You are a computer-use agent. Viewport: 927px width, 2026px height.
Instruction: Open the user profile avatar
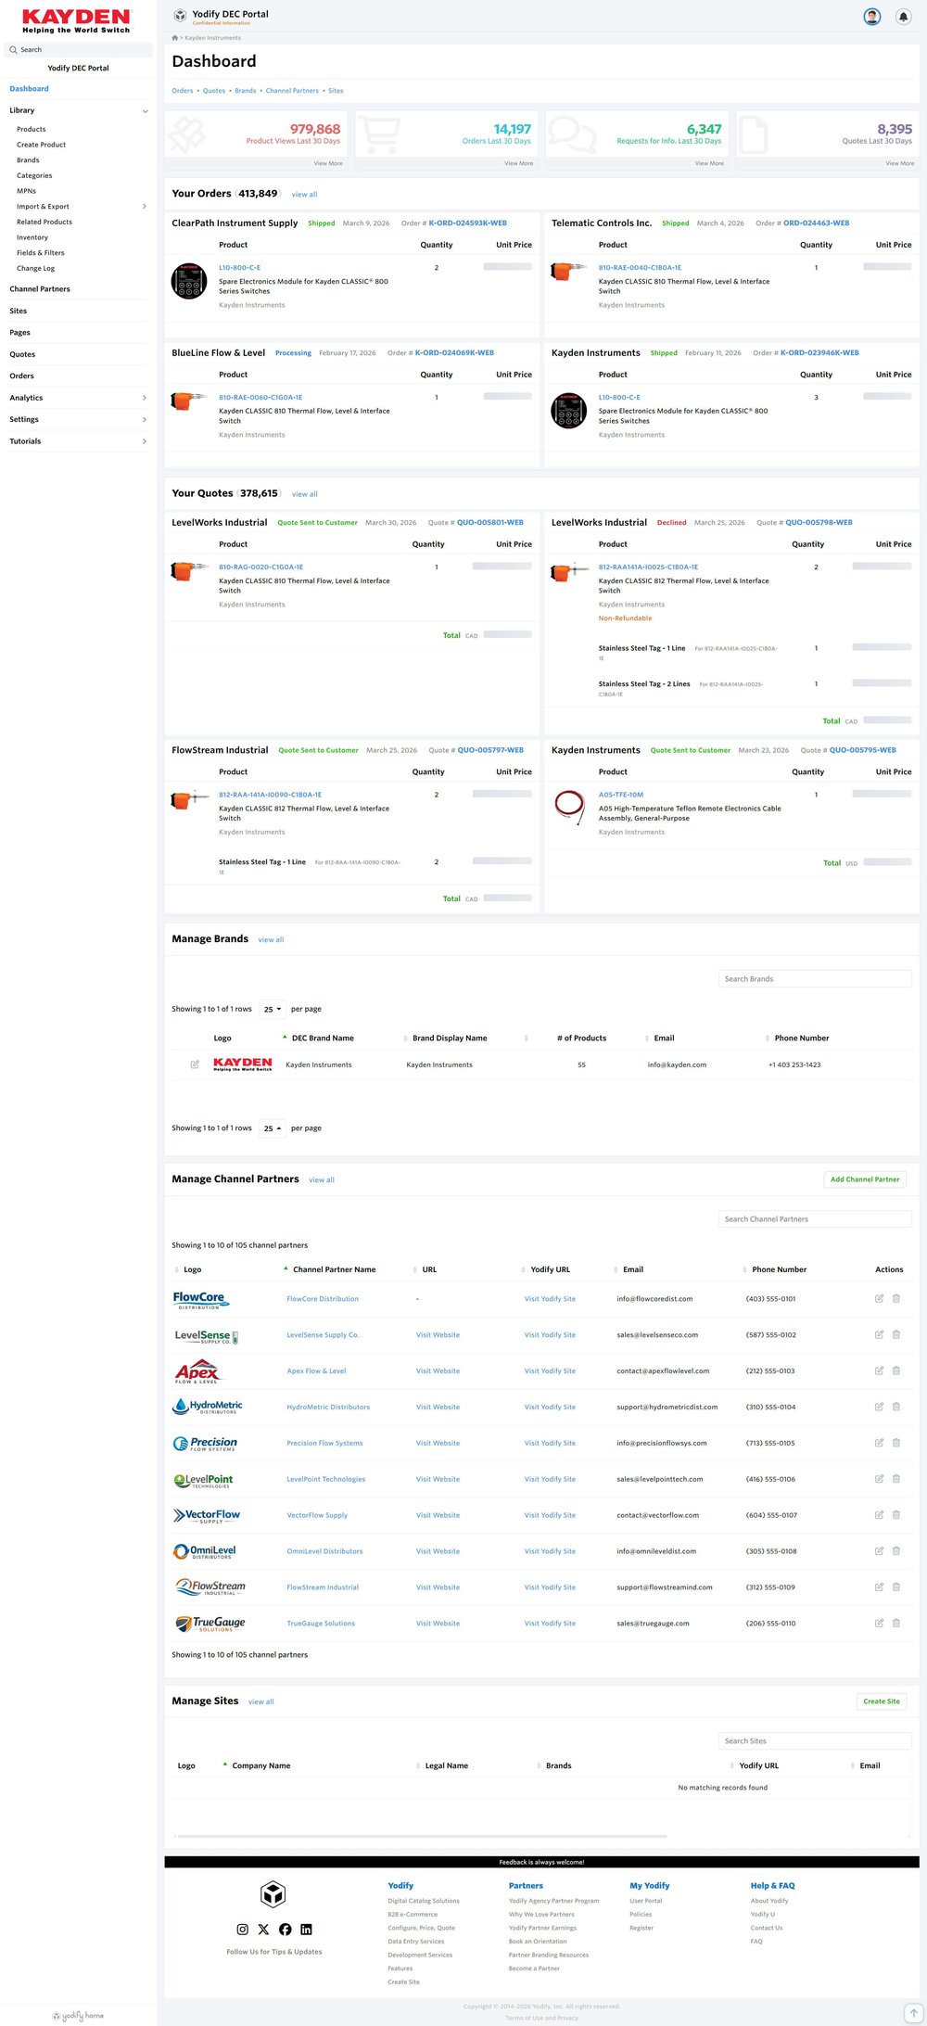(871, 17)
